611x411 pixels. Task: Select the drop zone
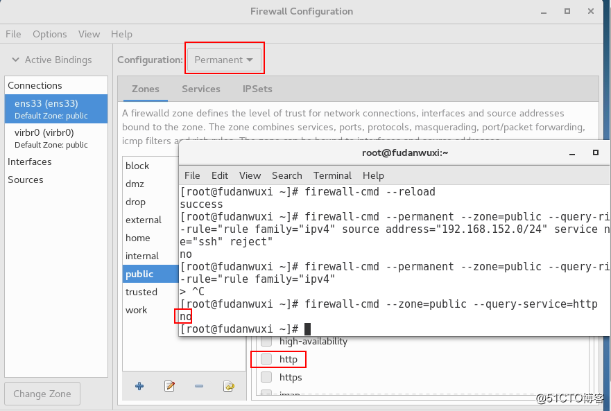point(150,202)
